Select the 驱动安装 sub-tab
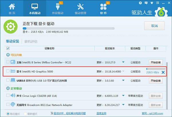172x117 pixels. (x=13, y=41)
